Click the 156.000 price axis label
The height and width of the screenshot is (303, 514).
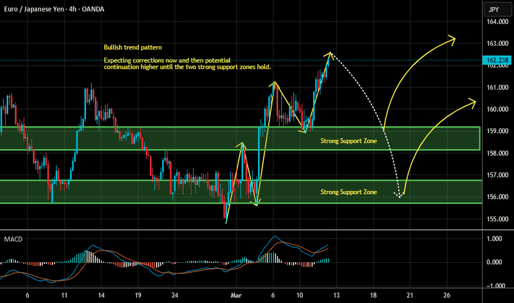497,197
